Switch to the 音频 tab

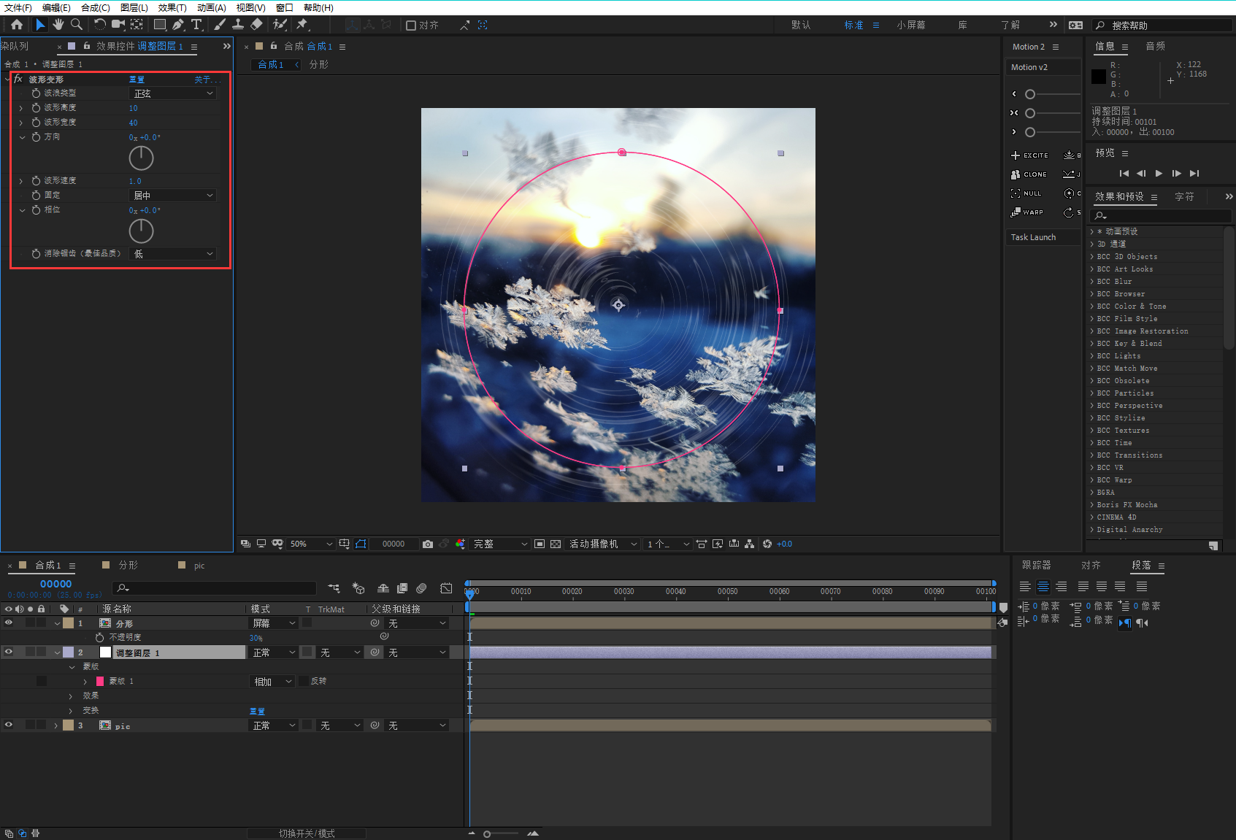pos(1156,46)
